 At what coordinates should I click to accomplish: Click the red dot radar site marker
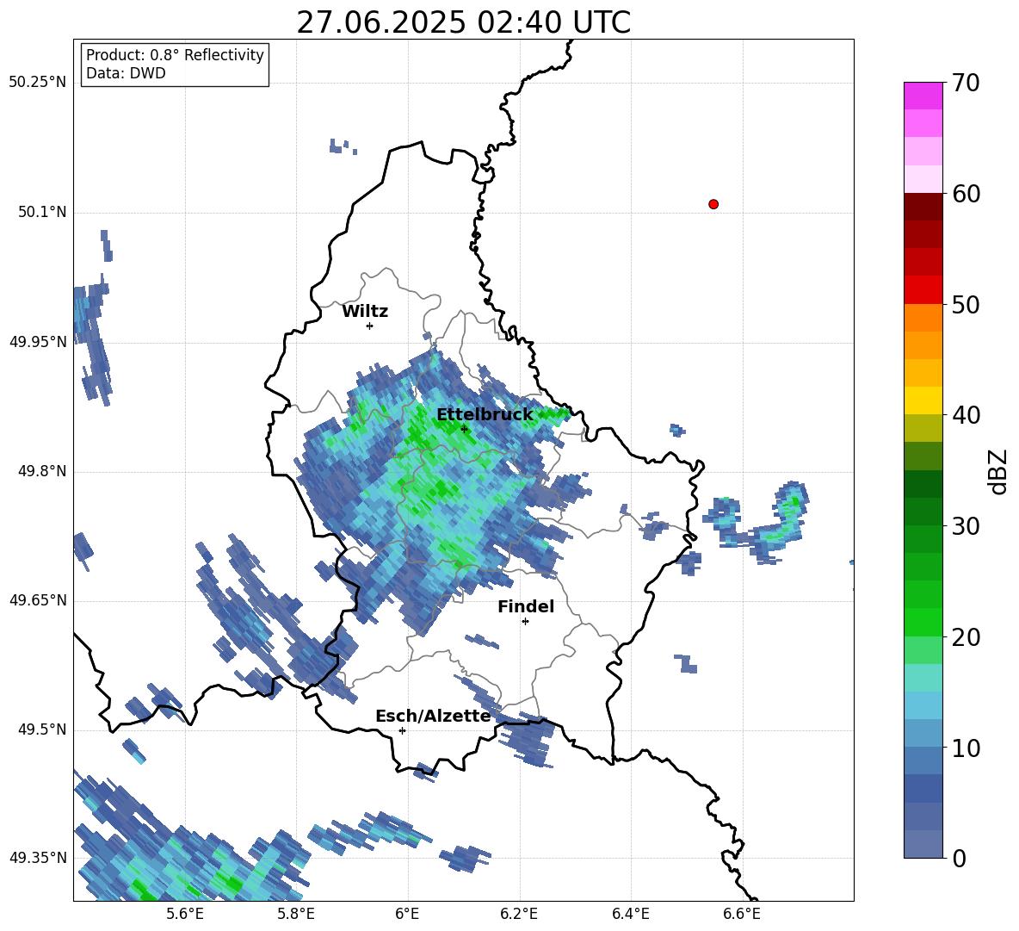click(713, 204)
